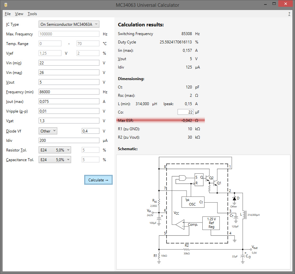Viewport: 295px width, 274px height.
Task: Click the Vin (min) input field
Action: (69, 63)
